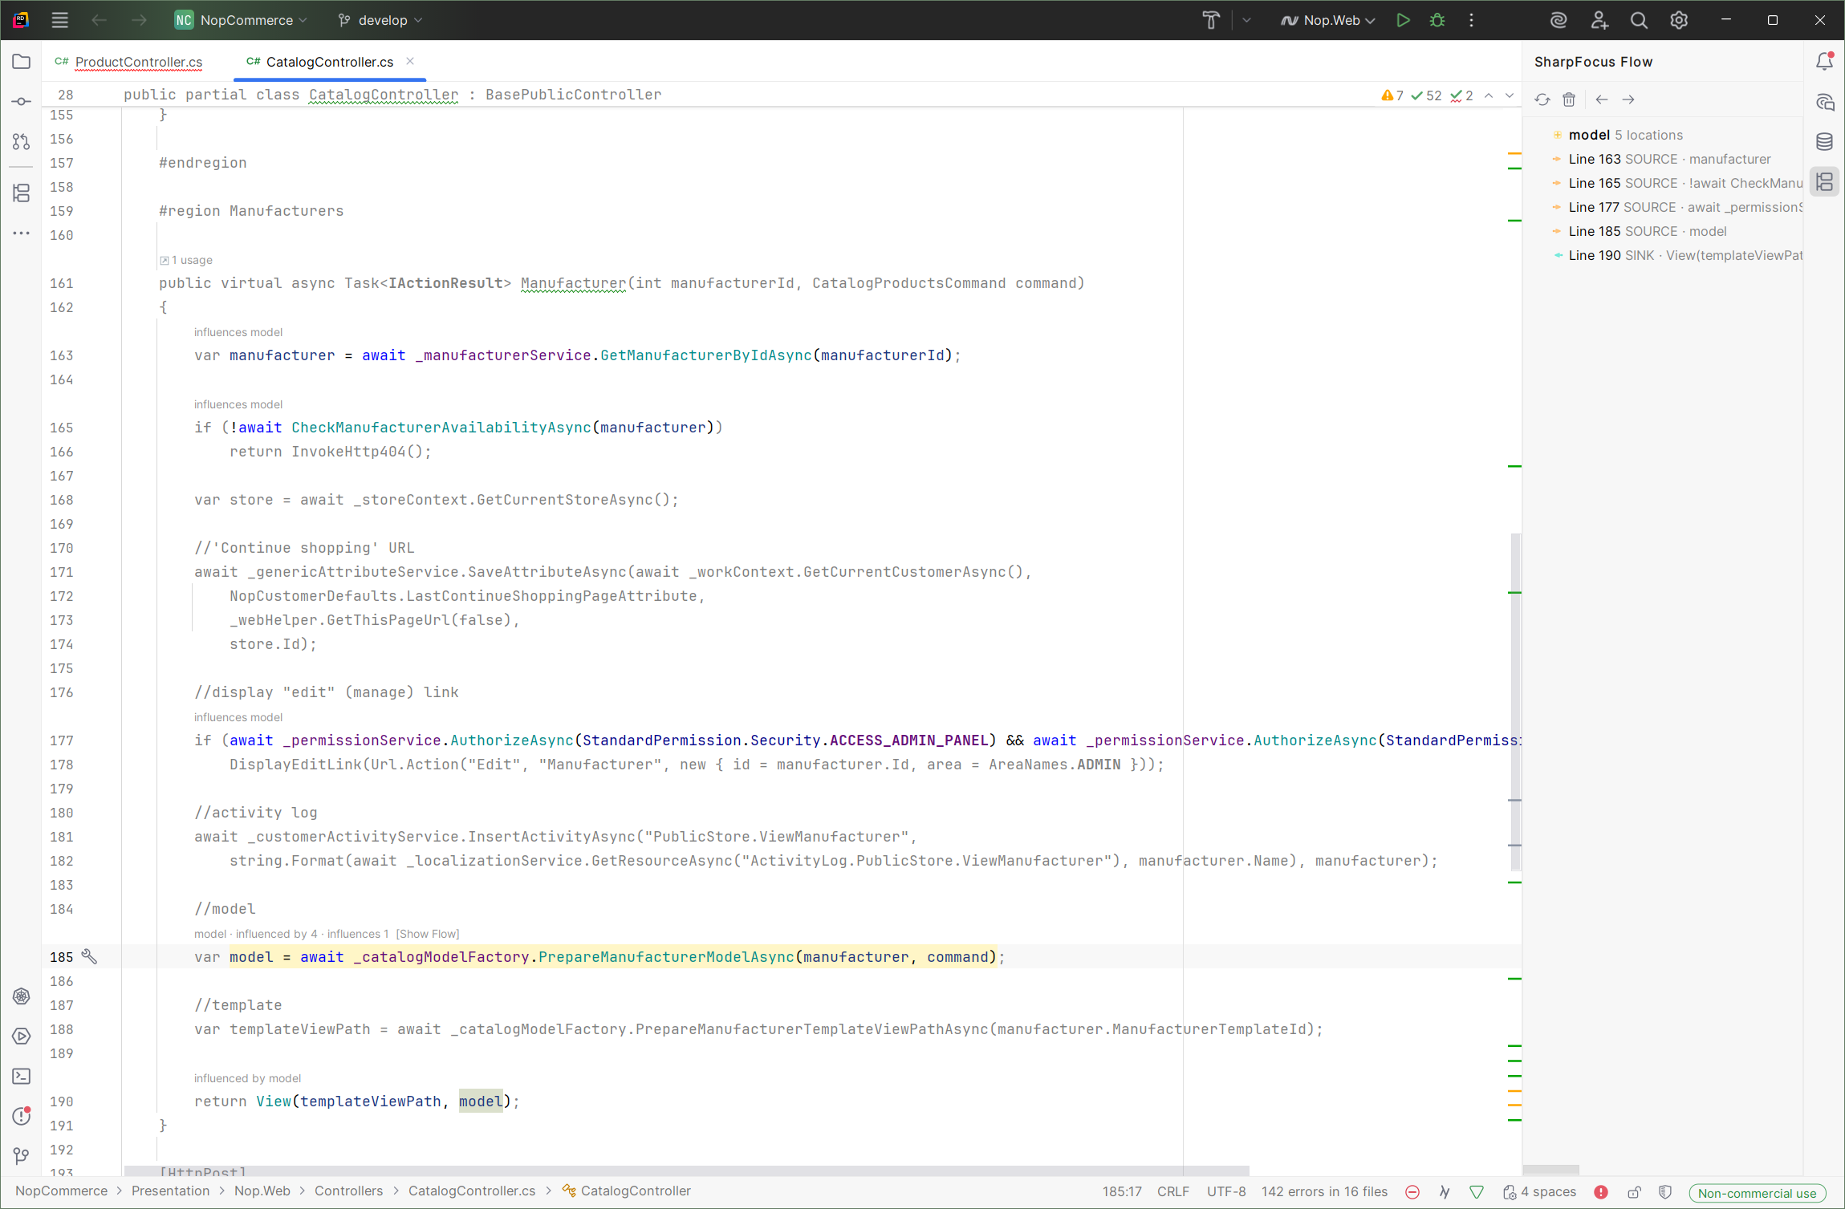Clear flow with trash icon
The width and height of the screenshot is (1845, 1209).
tap(1569, 99)
